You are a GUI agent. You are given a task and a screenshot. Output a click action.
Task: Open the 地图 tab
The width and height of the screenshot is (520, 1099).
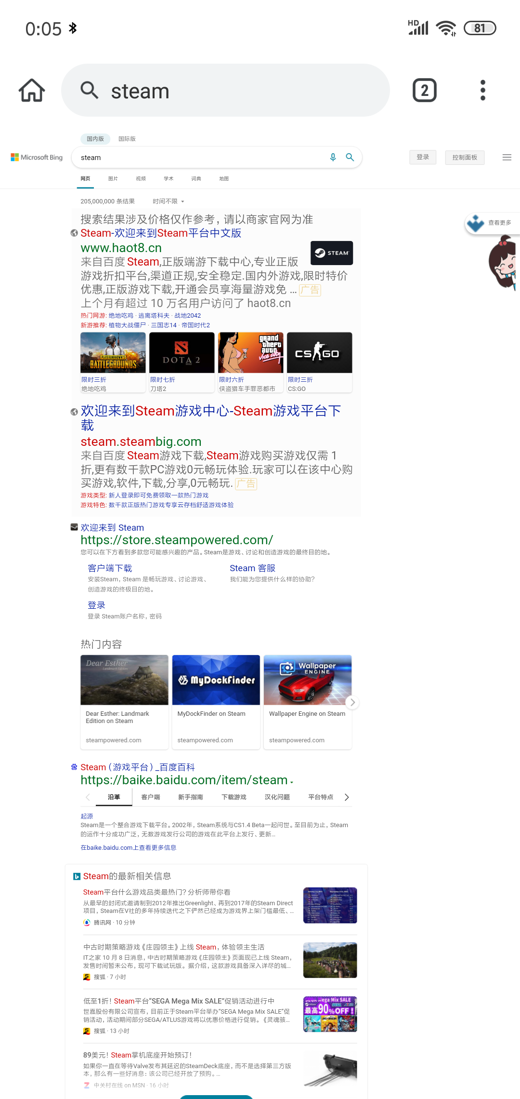(224, 179)
